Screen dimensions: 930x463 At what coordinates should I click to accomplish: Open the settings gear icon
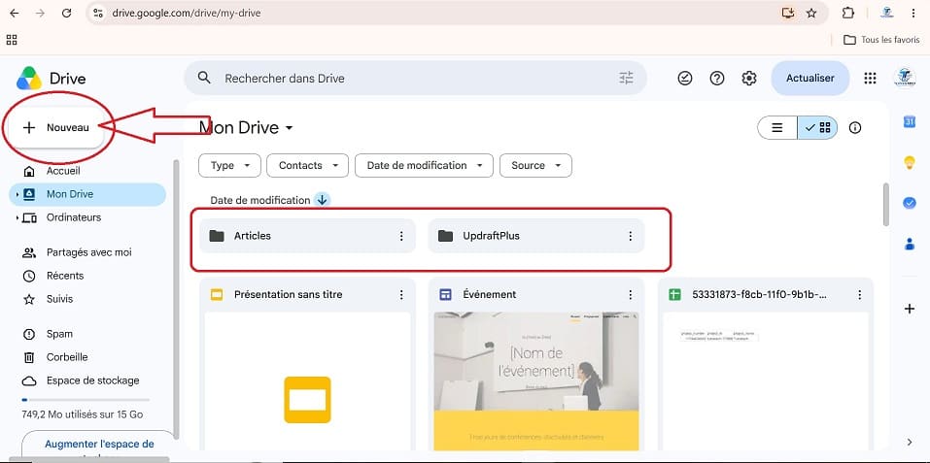pos(749,79)
